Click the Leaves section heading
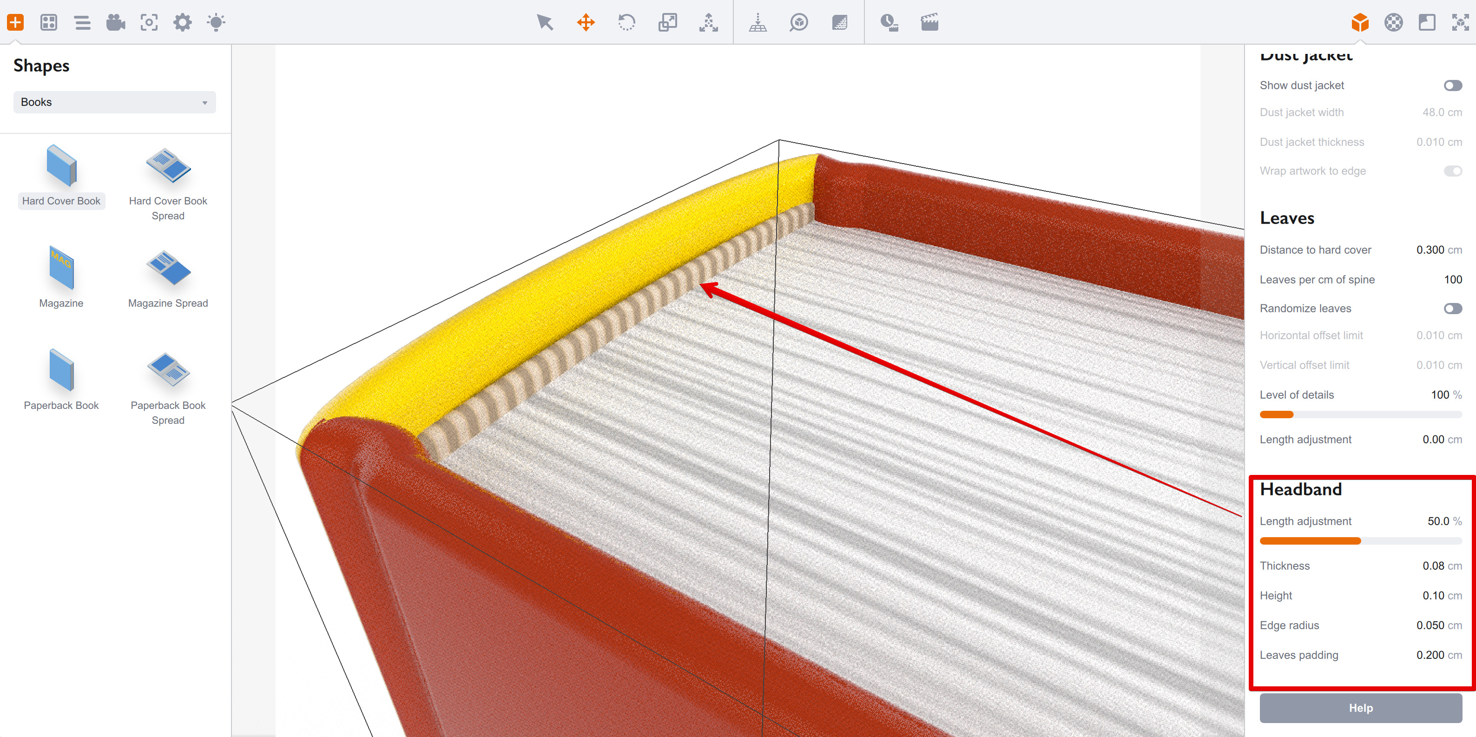The width and height of the screenshot is (1476, 737). pyautogui.click(x=1287, y=218)
